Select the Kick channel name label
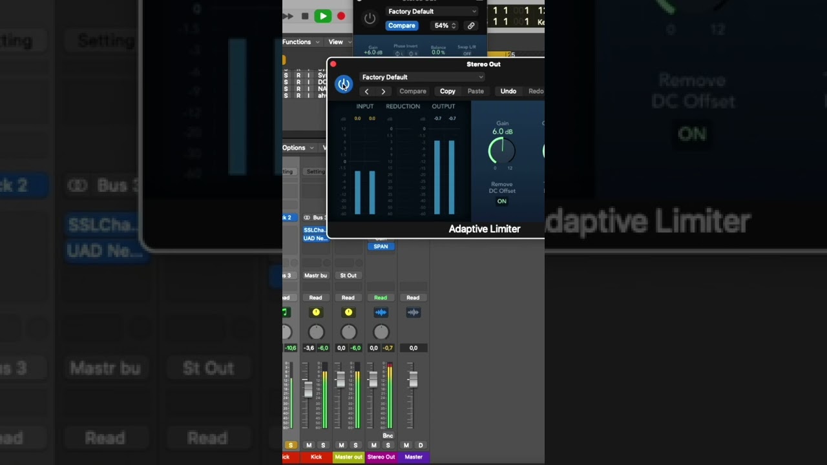Image resolution: width=827 pixels, height=465 pixels. 316,457
